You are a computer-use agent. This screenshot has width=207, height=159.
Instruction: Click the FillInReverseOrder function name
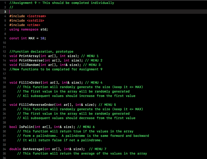36,105
